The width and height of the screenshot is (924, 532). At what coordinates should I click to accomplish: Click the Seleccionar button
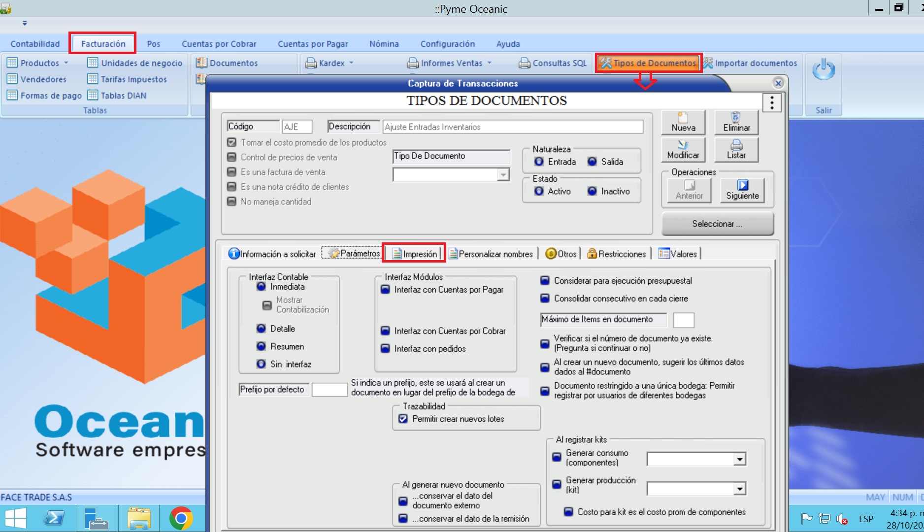(717, 224)
